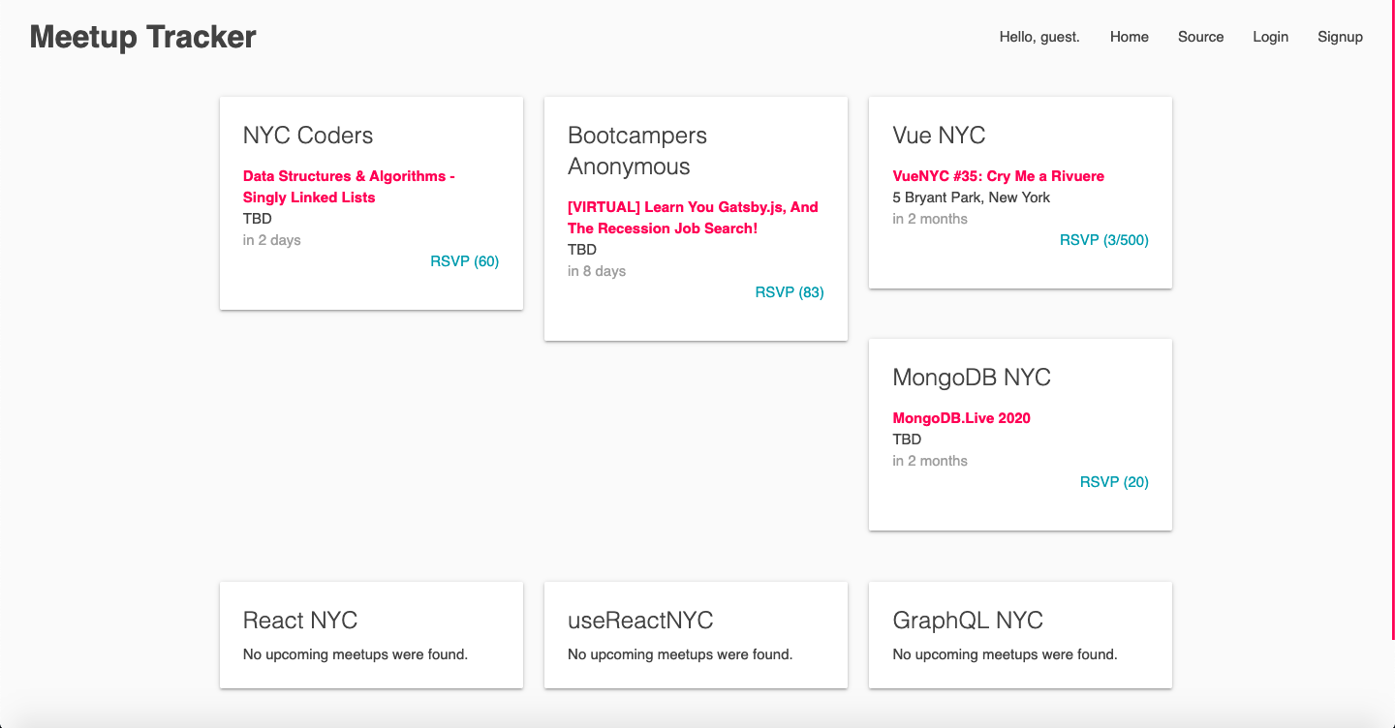Click 'No upcoming meetups' text under GraphQL NYC
This screenshot has height=728, width=1395.
pyautogui.click(x=1005, y=654)
